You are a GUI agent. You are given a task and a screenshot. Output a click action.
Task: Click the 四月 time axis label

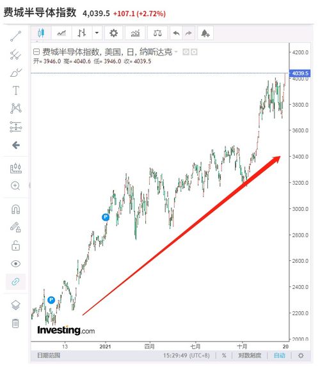150,347
